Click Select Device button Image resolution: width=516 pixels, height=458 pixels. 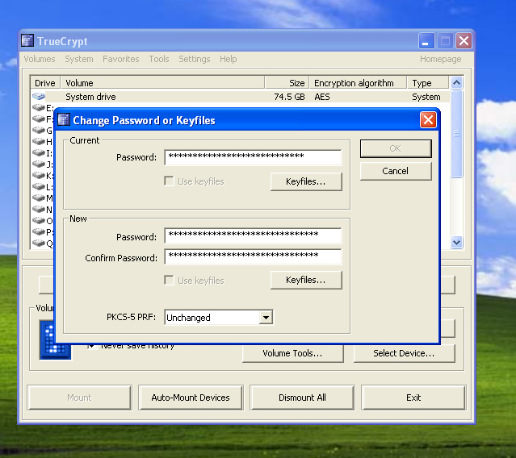(404, 353)
